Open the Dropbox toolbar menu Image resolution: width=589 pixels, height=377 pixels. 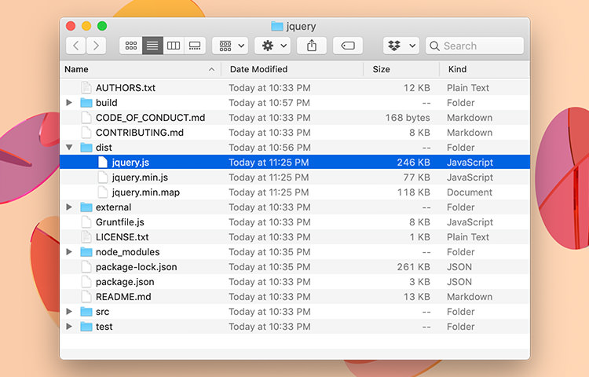[x=401, y=46]
